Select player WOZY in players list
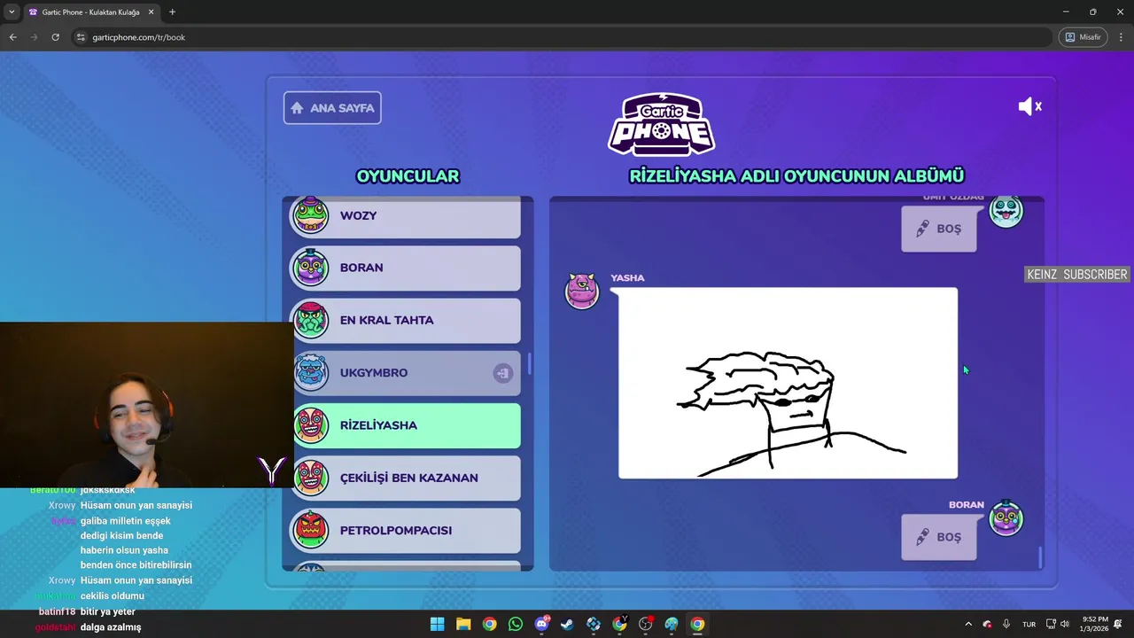The width and height of the screenshot is (1134, 638). point(407,216)
